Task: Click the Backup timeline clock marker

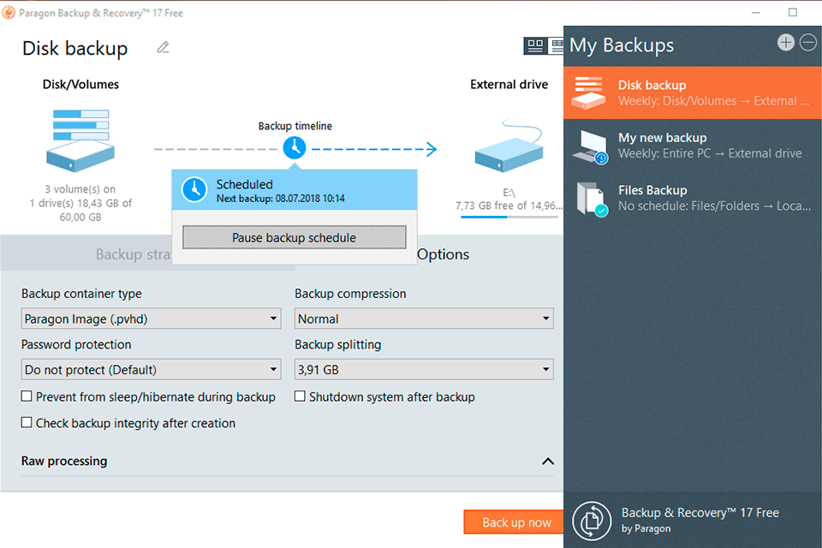Action: 295,148
